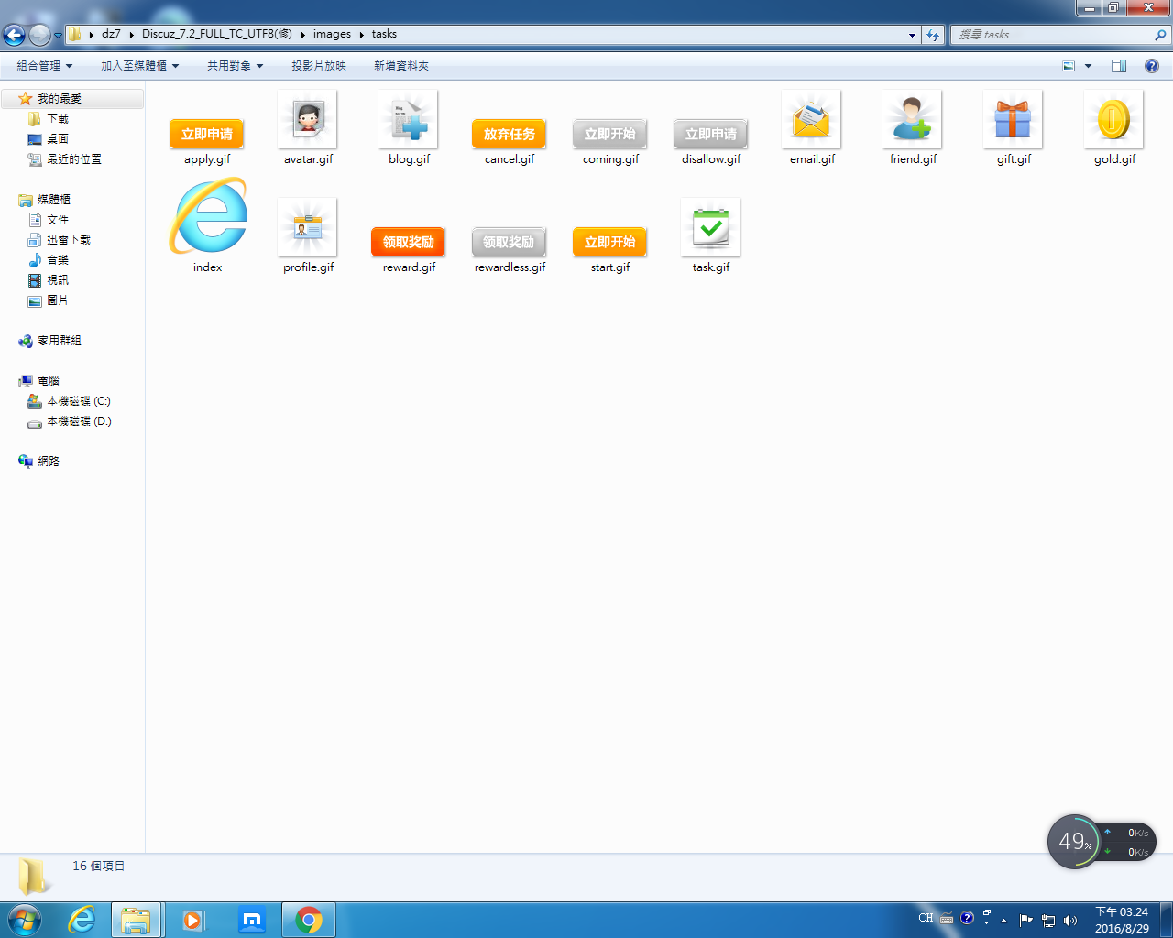Expand the arrow after dz7 in path
The width and height of the screenshot is (1173, 938).
(131, 35)
